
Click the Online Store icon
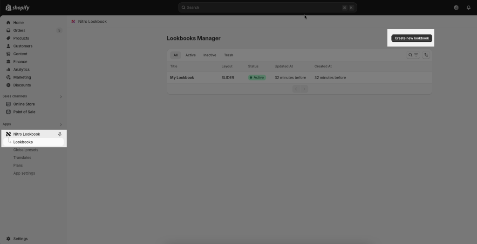coord(8,104)
